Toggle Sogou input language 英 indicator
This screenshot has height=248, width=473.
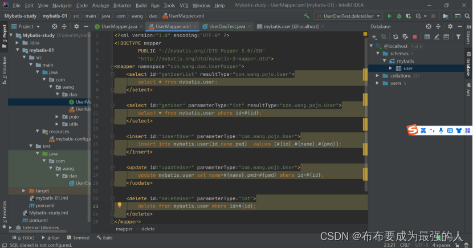pyautogui.click(x=423, y=131)
